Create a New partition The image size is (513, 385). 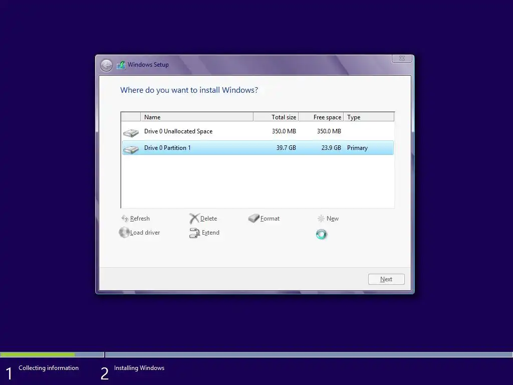click(x=333, y=219)
